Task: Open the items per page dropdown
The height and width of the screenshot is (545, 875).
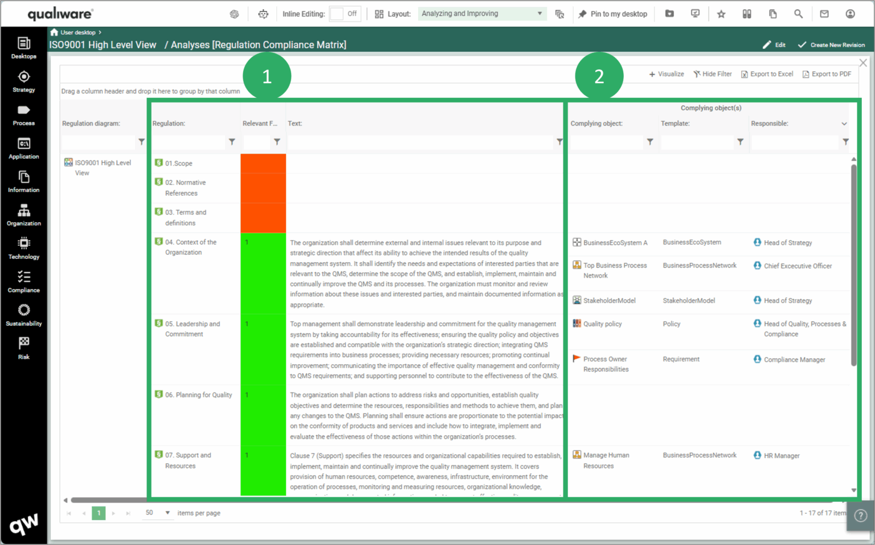Action: 157,513
